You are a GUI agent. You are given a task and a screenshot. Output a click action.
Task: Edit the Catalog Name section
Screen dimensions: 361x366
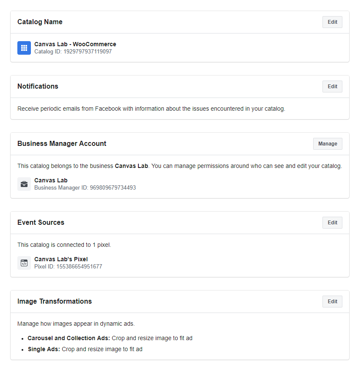click(332, 22)
